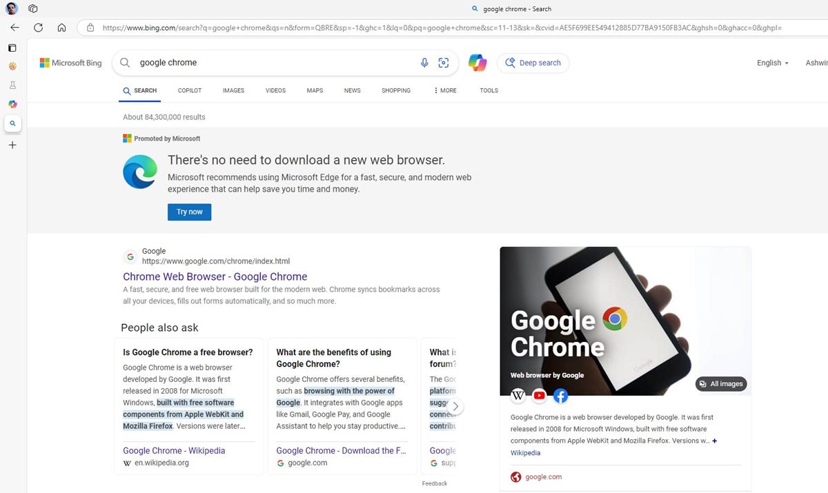Screen dimensions: 828x493
Task: Switch to the IMAGES tab
Action: coord(233,90)
